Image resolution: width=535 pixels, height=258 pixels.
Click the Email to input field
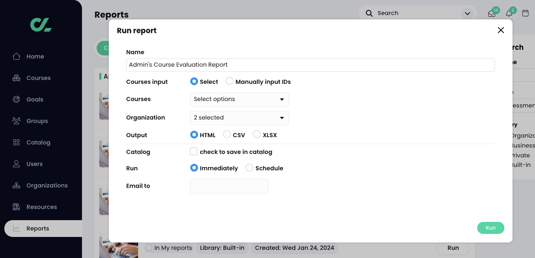point(229,186)
